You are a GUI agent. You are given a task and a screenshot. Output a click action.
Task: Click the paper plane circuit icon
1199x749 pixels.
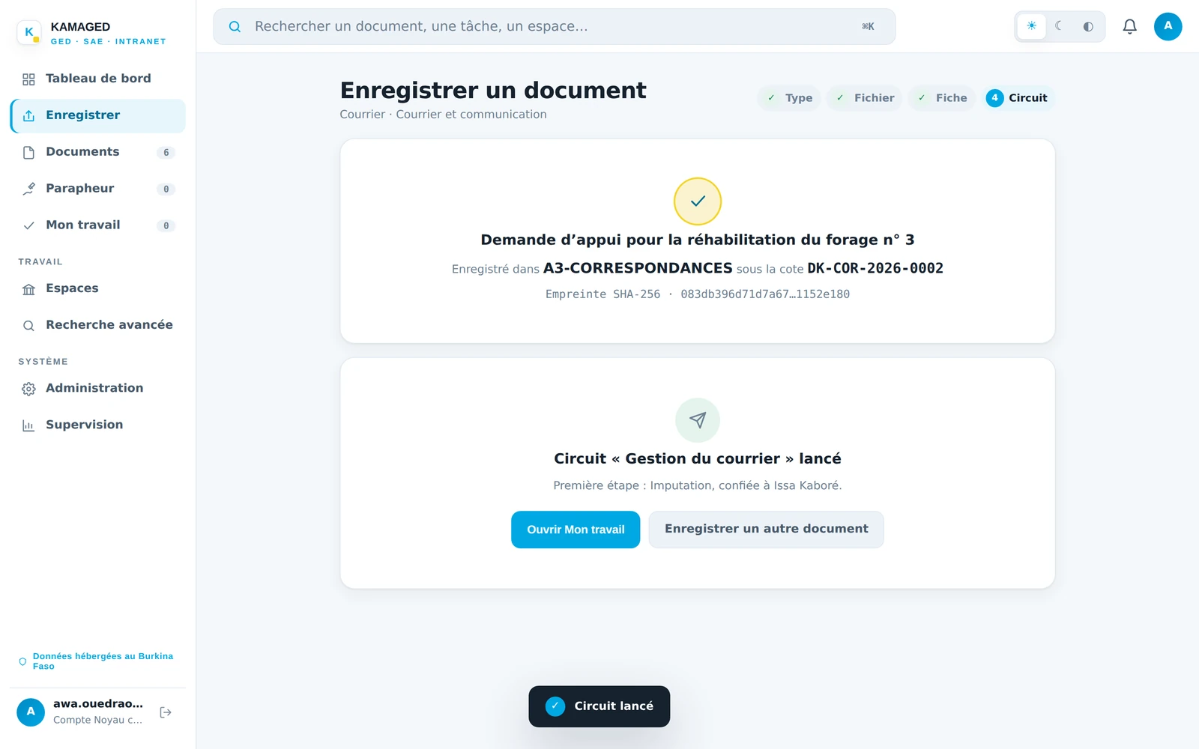tap(698, 420)
